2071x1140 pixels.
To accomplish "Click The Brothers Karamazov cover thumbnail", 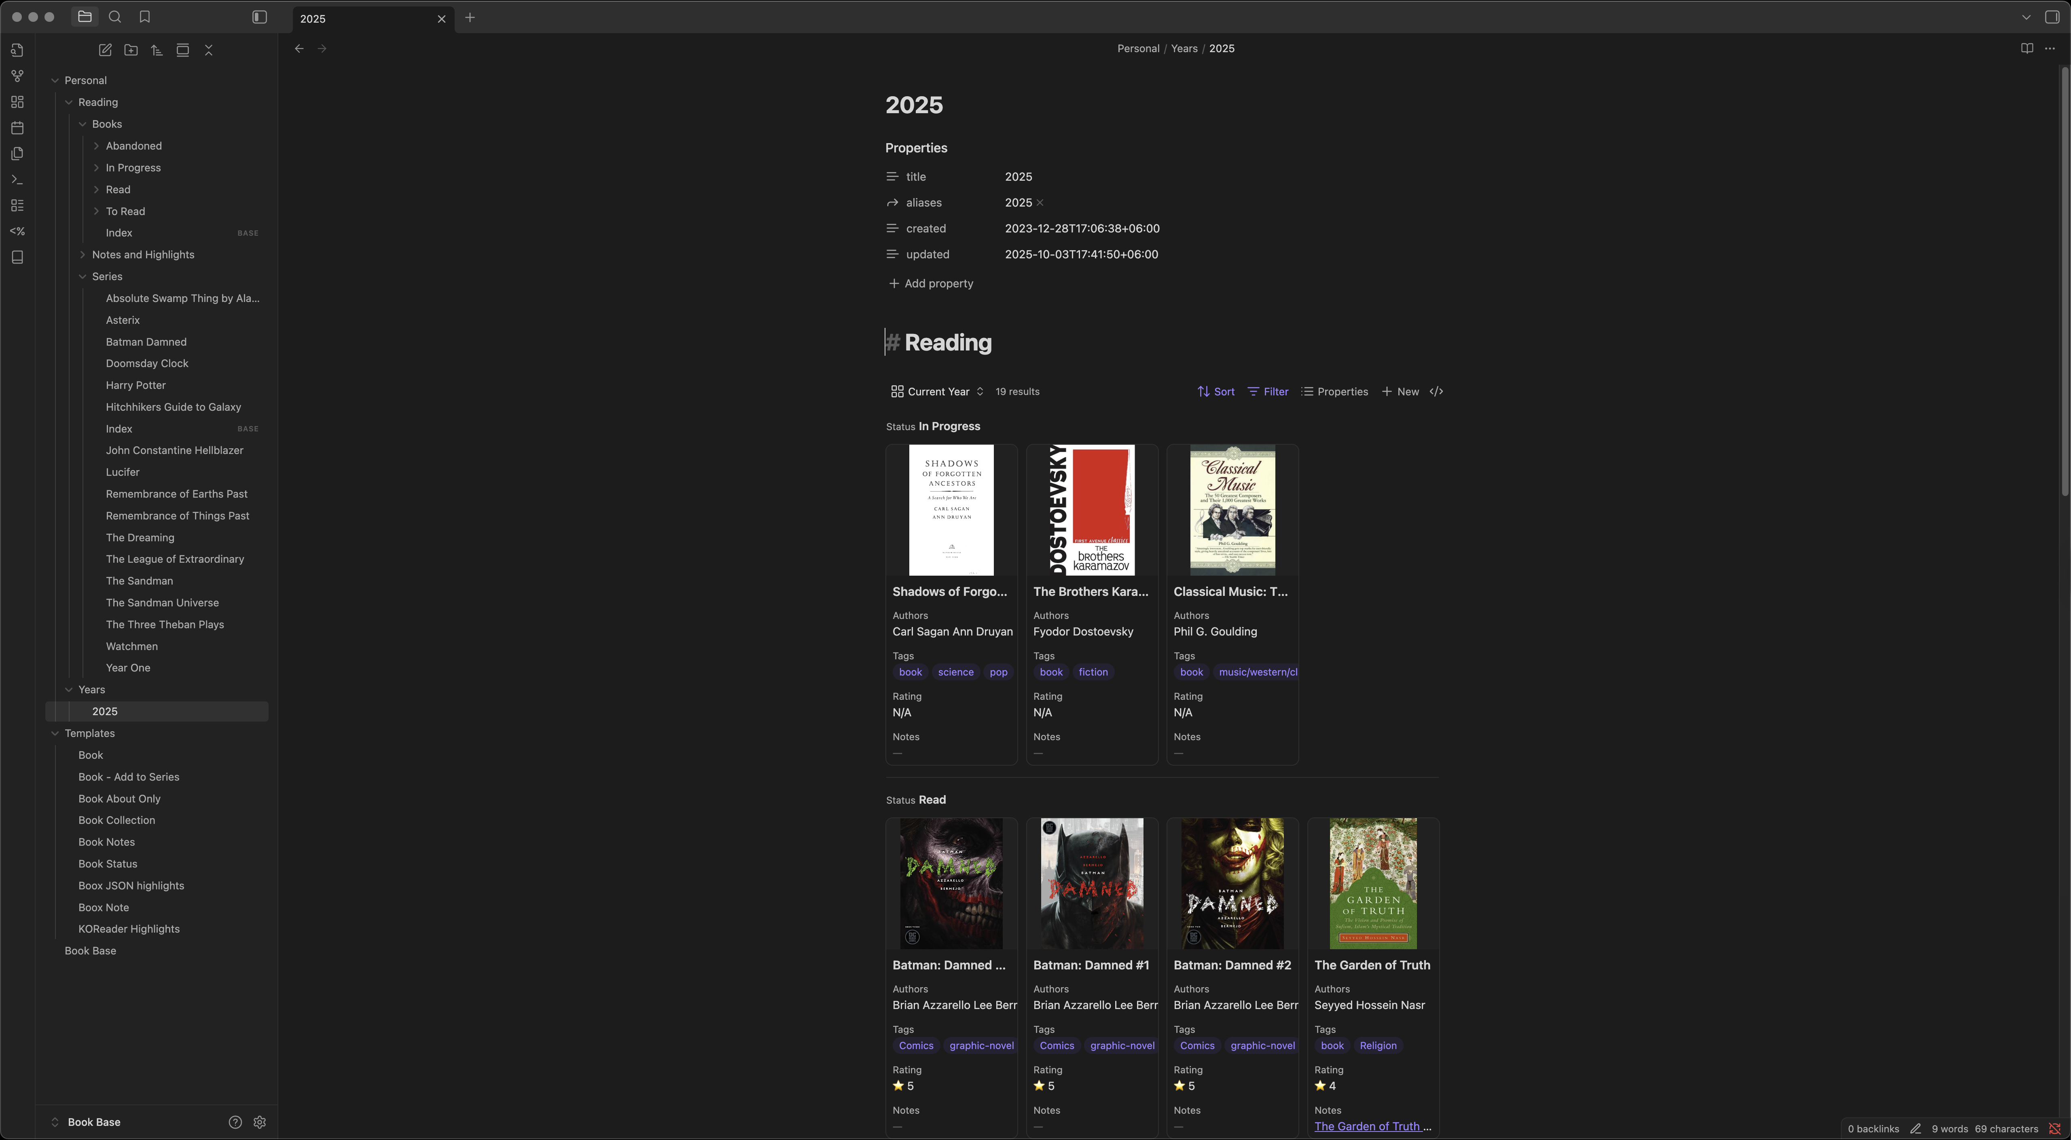I will [1092, 510].
